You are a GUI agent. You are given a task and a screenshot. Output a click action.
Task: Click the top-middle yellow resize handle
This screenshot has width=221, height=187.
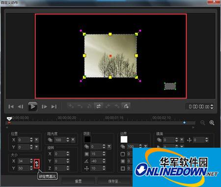pyautogui.click(x=110, y=34)
